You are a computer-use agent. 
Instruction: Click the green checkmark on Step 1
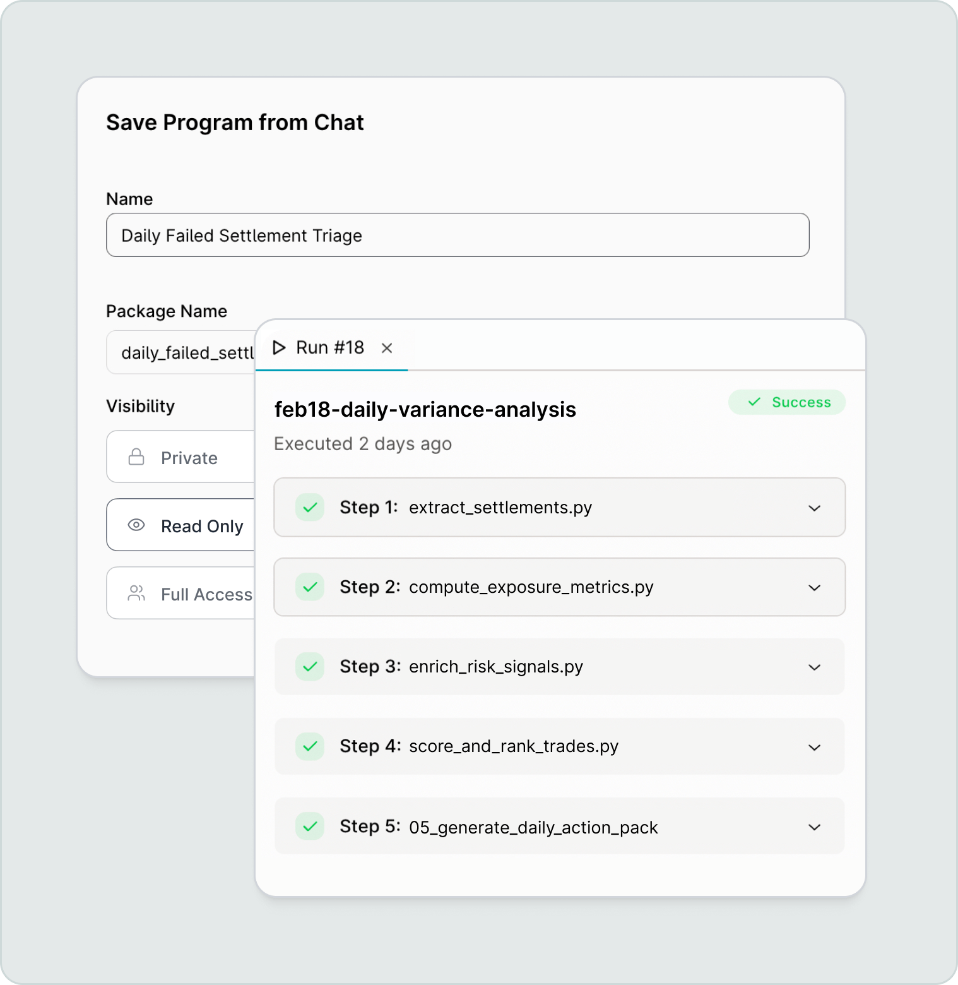tap(309, 508)
